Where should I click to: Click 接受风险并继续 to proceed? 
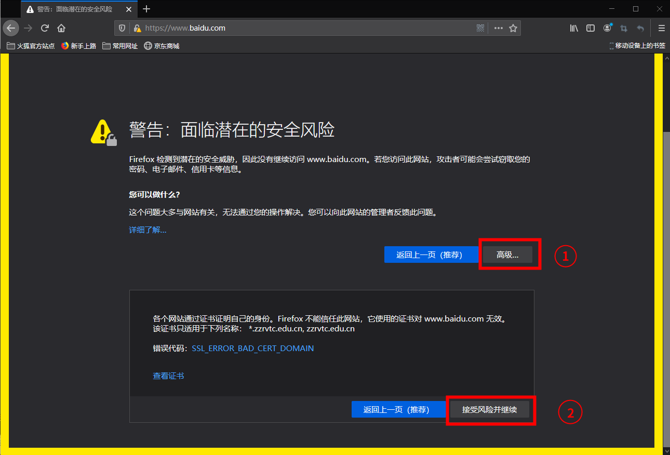(x=490, y=409)
